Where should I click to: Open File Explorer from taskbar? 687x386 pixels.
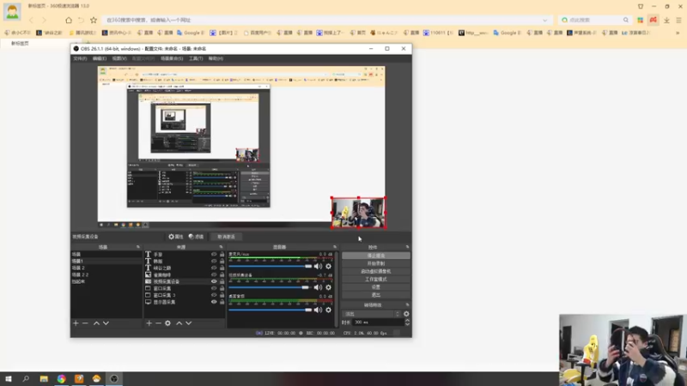pyautogui.click(x=44, y=379)
